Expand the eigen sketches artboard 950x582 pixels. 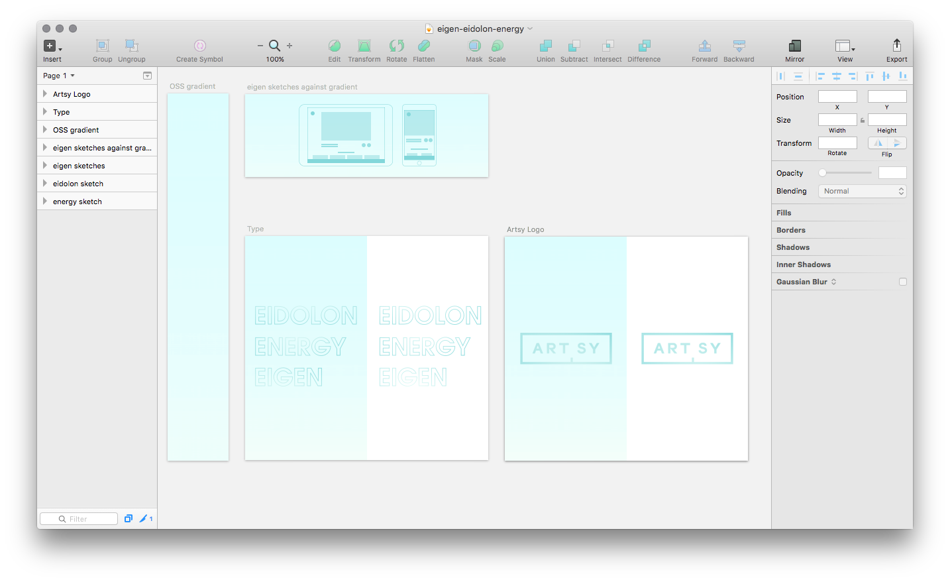coord(44,165)
